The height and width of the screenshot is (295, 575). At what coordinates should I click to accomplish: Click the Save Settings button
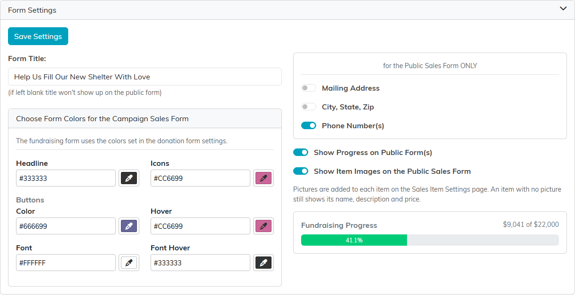pyautogui.click(x=38, y=36)
